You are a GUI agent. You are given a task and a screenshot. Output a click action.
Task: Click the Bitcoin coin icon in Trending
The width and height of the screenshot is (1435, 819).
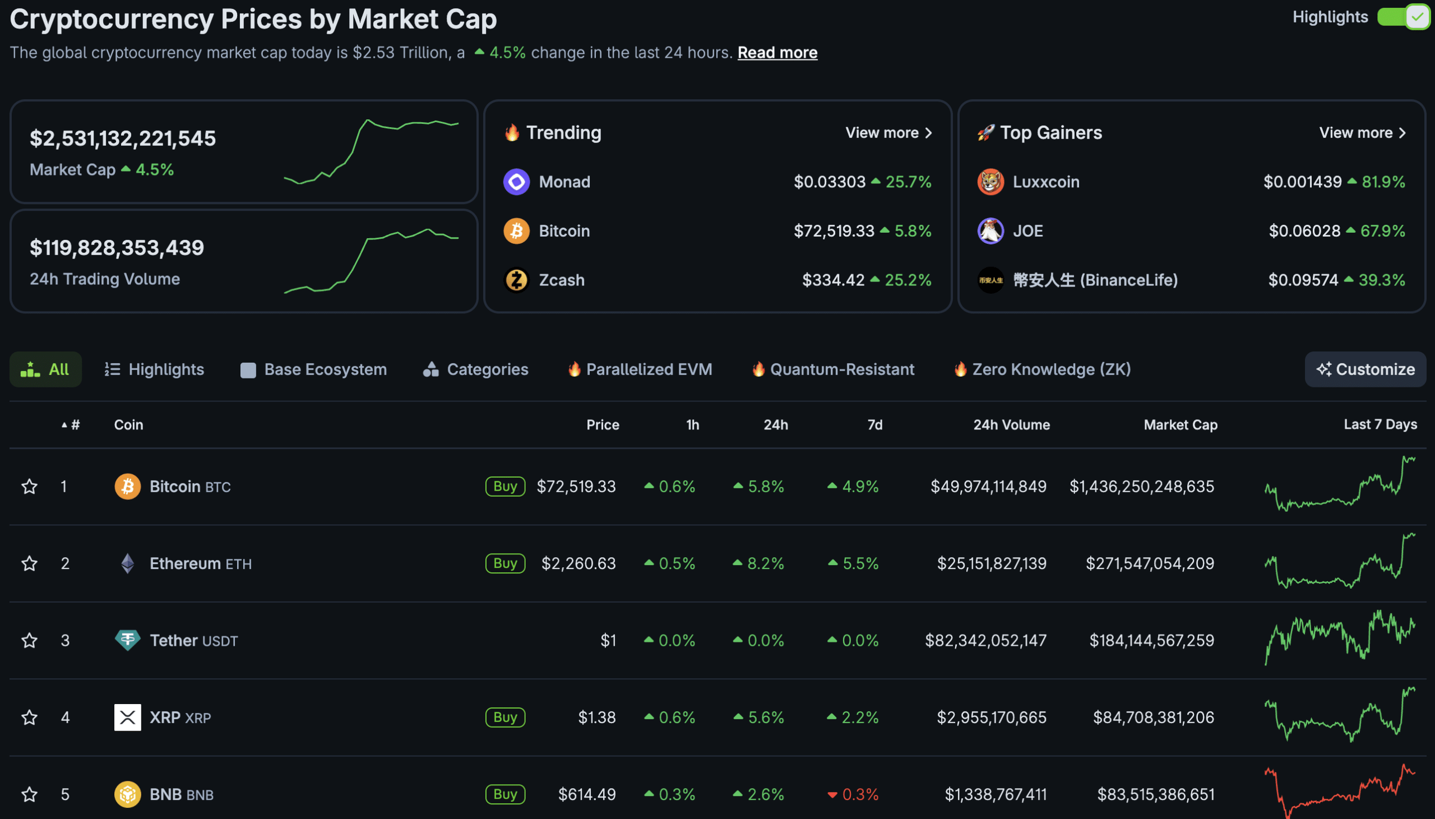click(x=516, y=230)
